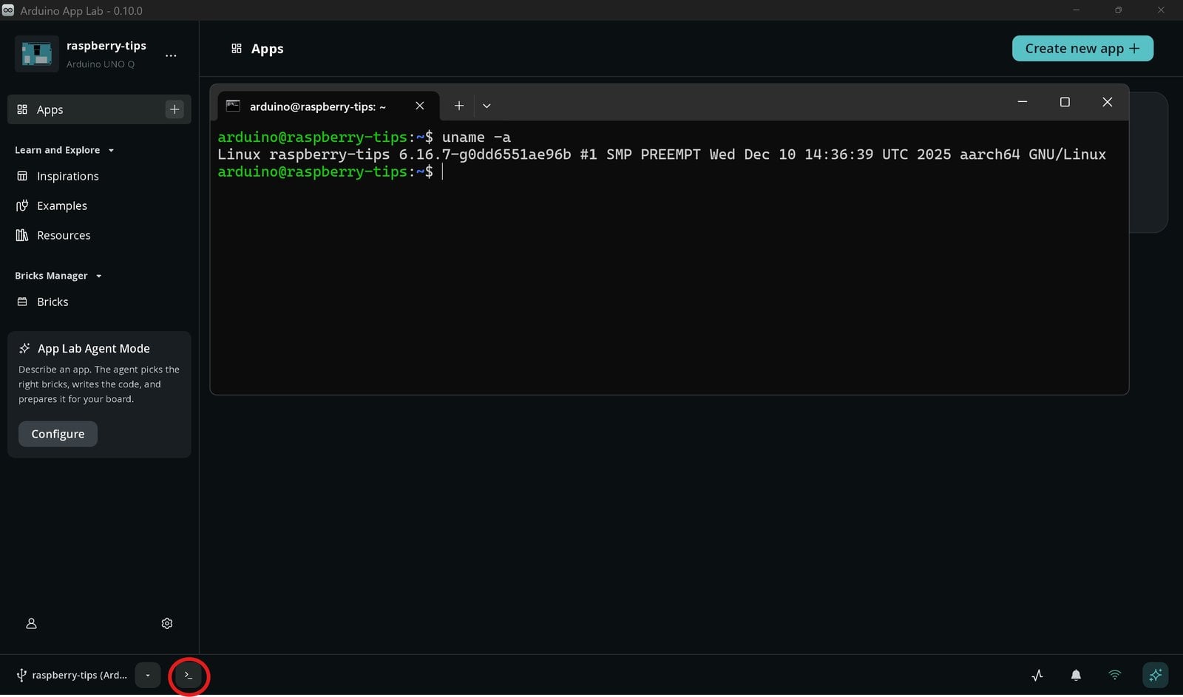The height and width of the screenshot is (697, 1183).
Task: Click the Wi-Fi network status icon
Action: coord(1115,675)
